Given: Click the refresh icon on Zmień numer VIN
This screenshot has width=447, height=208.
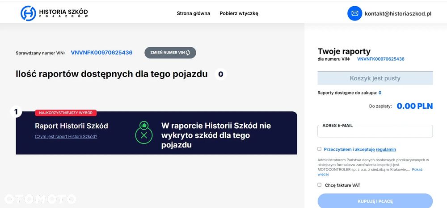Looking at the screenshot, I should click(x=188, y=53).
